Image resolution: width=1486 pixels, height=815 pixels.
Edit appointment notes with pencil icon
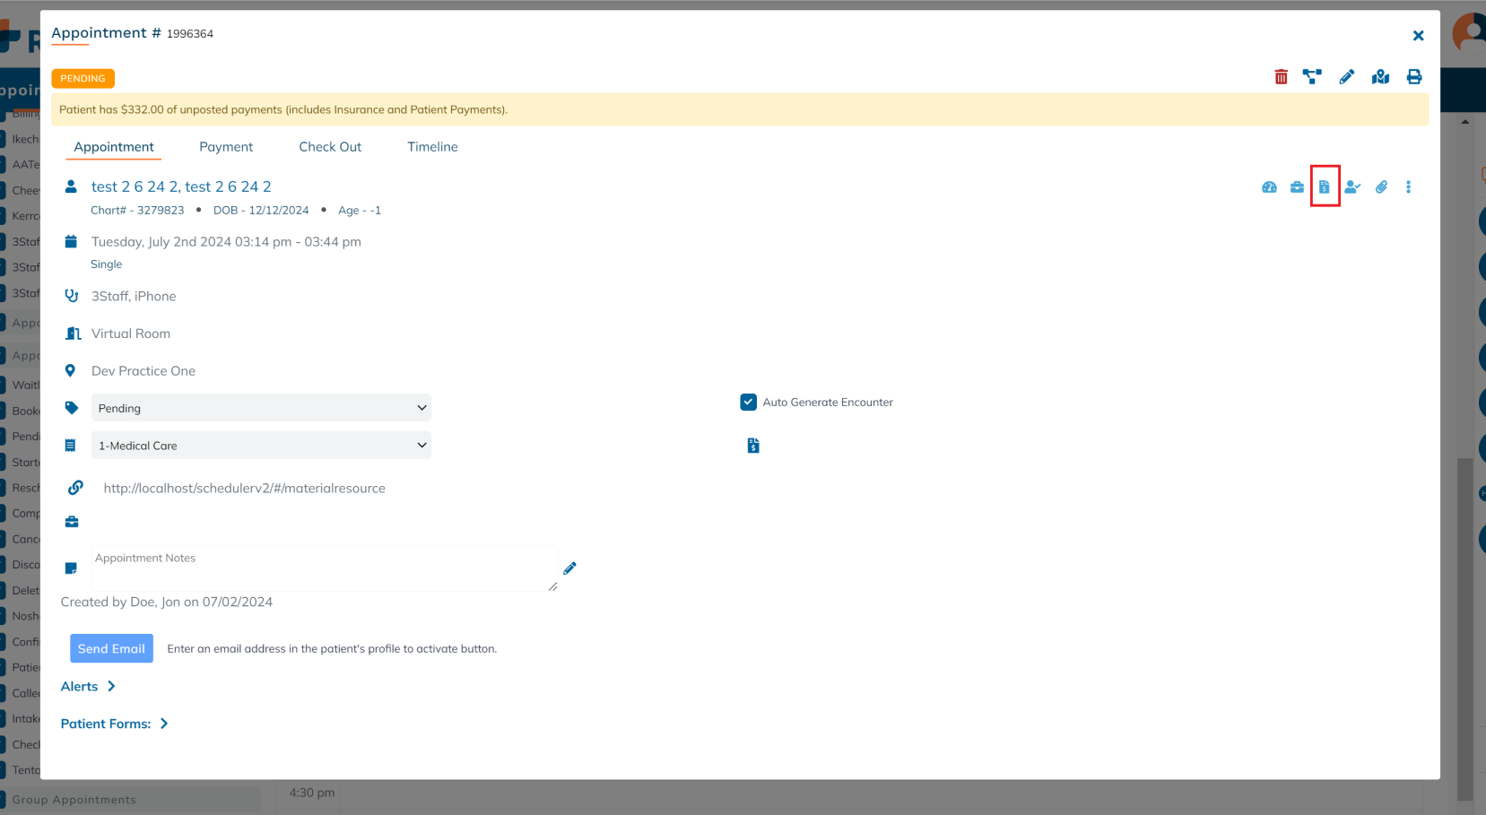(569, 568)
